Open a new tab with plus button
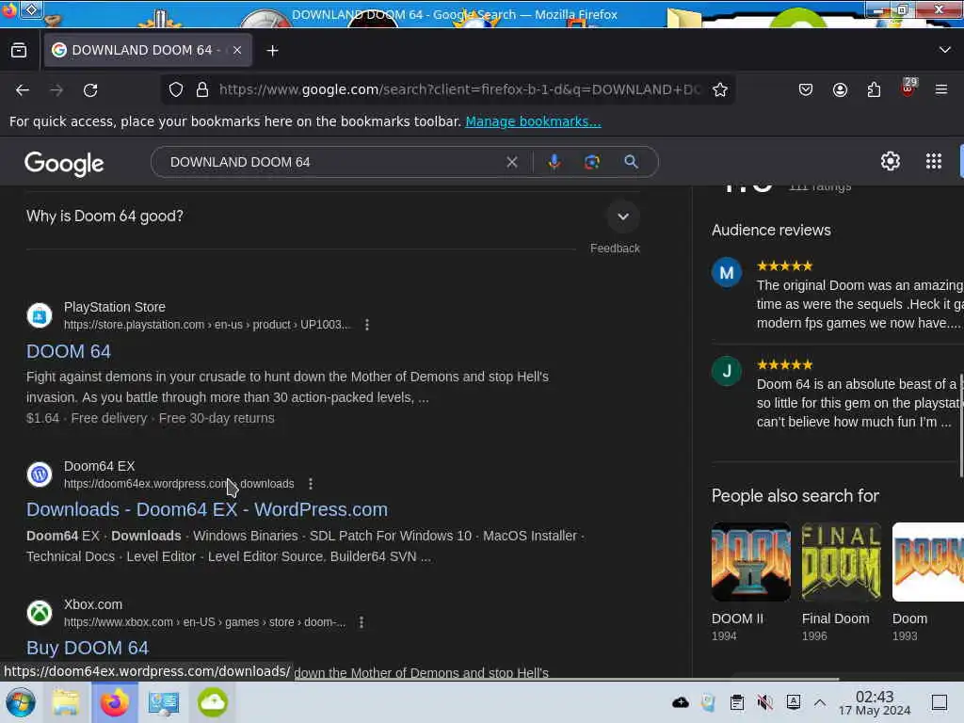Screen dimensions: 964x723 [272, 51]
